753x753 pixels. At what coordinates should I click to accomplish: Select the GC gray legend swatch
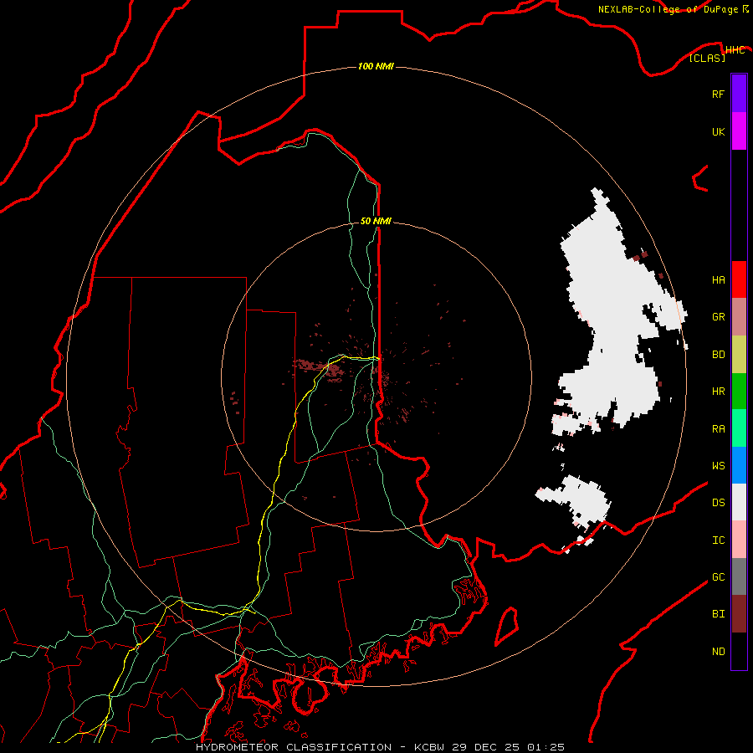tap(739, 576)
